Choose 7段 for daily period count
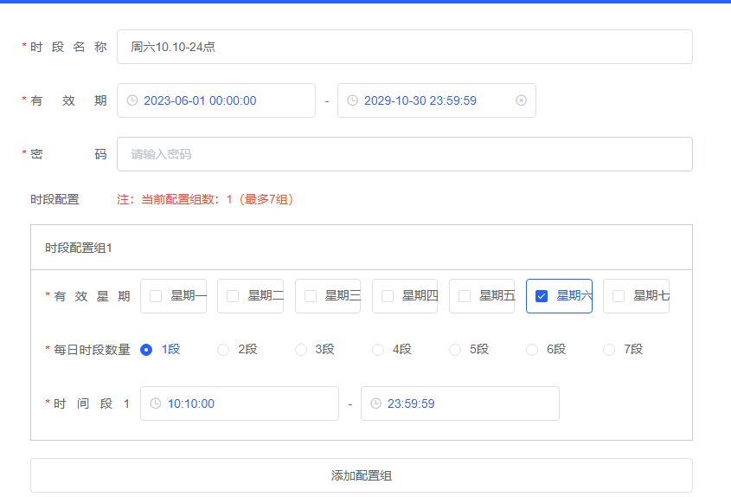Image resolution: width=731 pixels, height=497 pixels. (x=609, y=350)
